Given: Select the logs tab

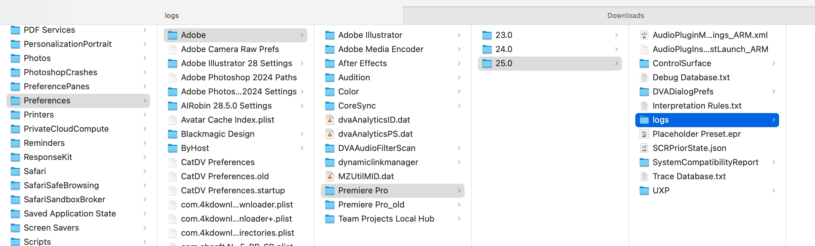Looking at the screenshot, I should pyautogui.click(x=172, y=15).
